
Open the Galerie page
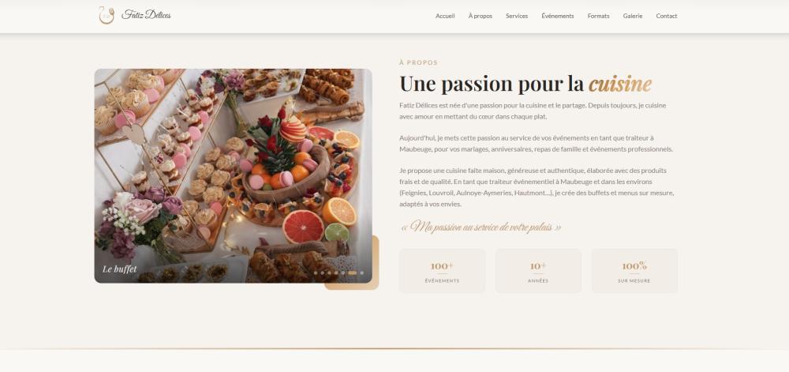[633, 16]
